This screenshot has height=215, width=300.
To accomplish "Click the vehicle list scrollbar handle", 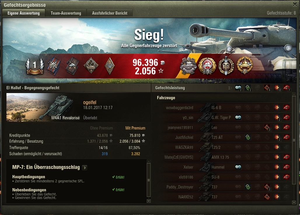I will [x=294, y=140].
